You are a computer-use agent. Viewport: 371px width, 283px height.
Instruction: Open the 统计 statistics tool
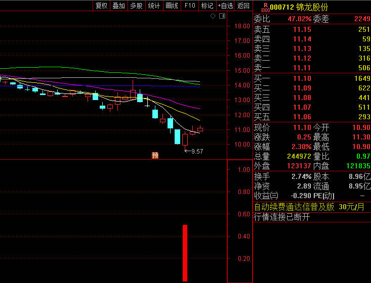click(x=154, y=6)
